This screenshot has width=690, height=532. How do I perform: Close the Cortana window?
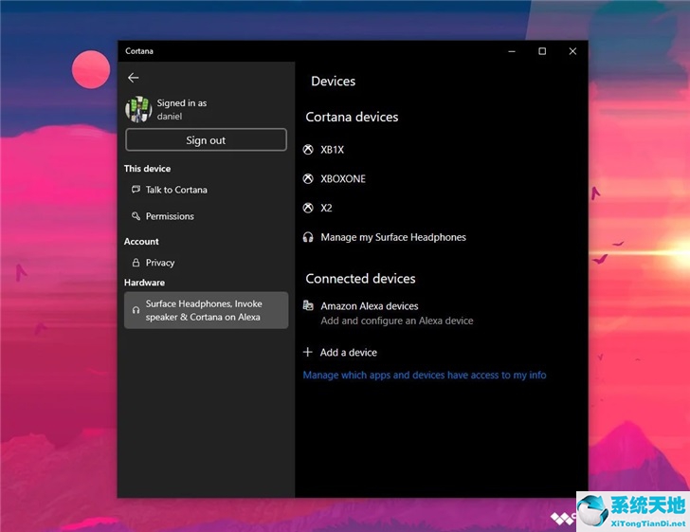(x=572, y=51)
